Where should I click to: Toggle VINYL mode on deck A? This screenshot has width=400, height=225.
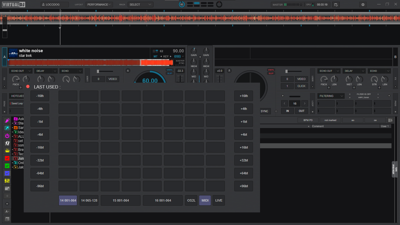[170, 70]
